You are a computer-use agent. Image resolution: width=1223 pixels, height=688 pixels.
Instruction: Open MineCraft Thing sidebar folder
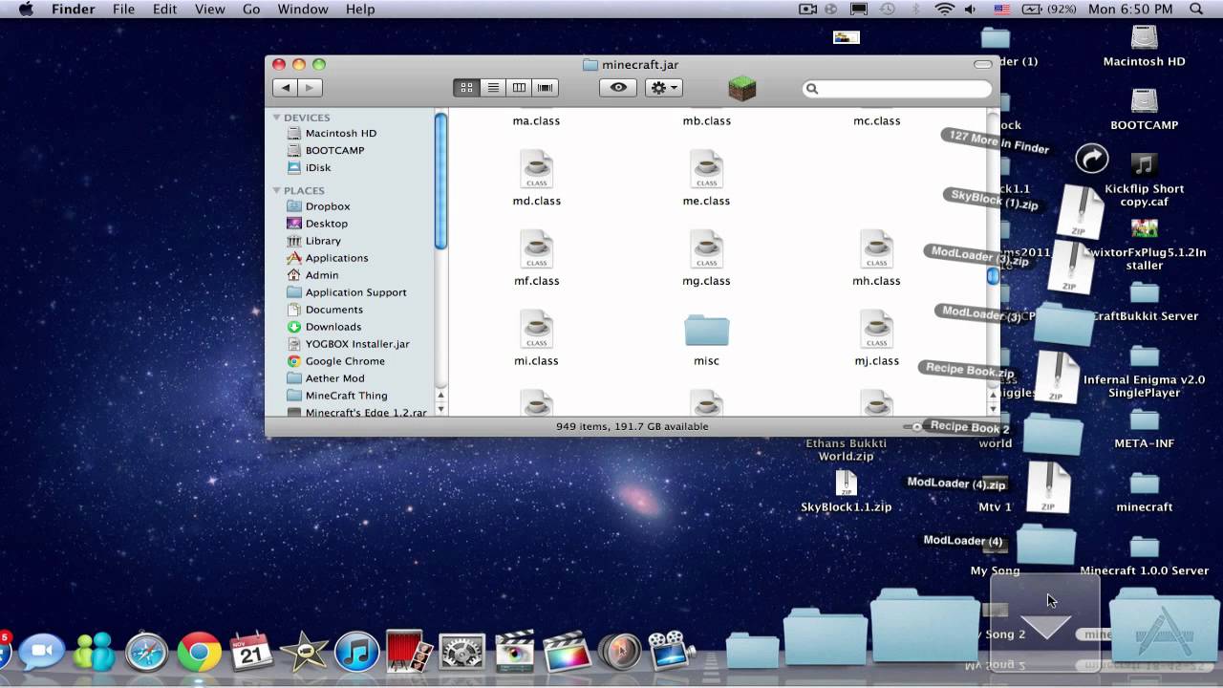(346, 396)
